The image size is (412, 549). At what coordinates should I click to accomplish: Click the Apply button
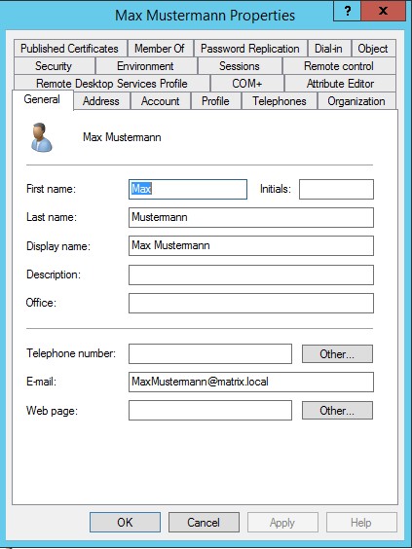tap(282, 523)
